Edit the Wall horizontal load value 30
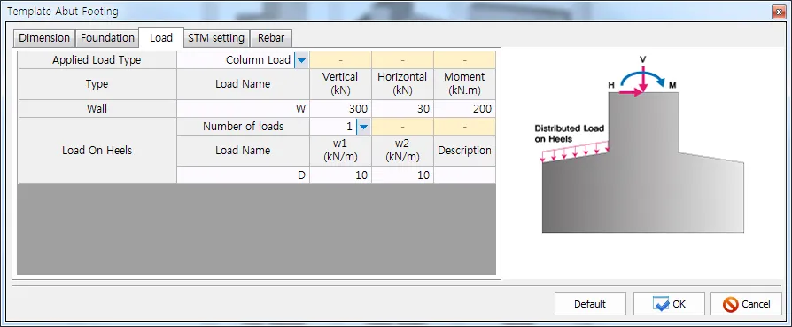 point(402,109)
